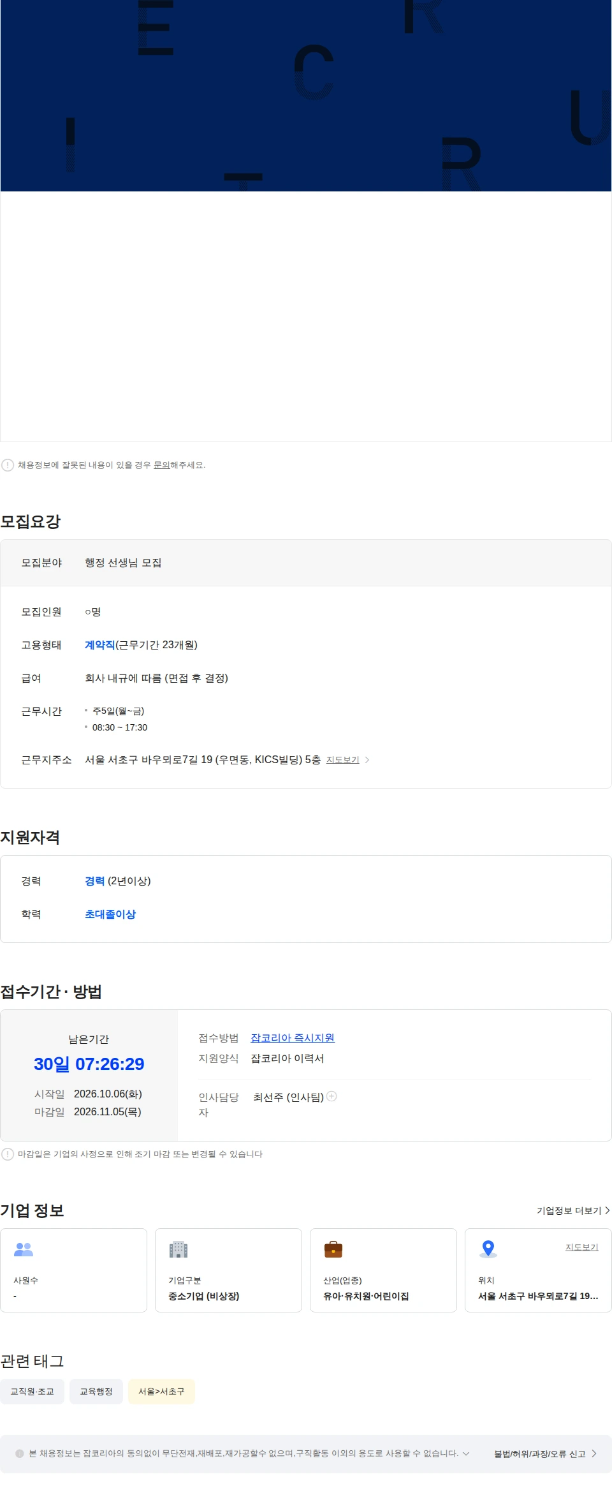Open 지도보기 link next to 근무지주소
Viewport: 612px width, 1486px height.
click(x=343, y=760)
